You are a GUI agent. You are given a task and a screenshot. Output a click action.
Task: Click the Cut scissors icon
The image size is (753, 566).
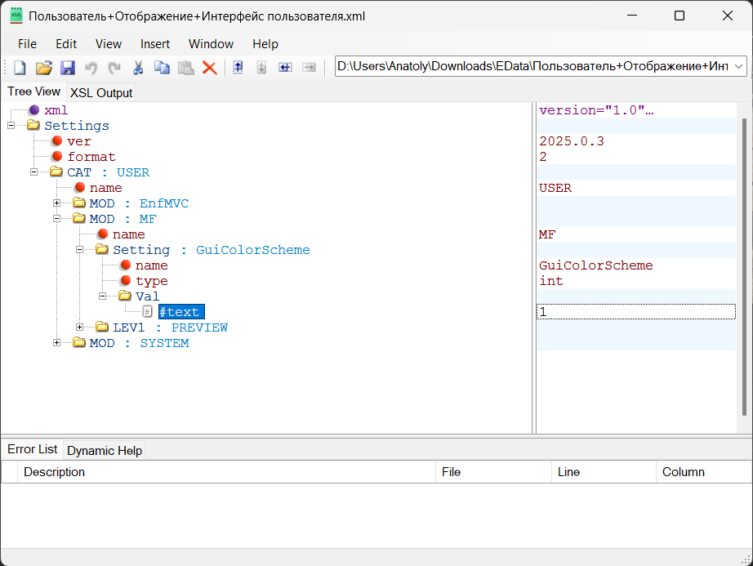coord(138,68)
